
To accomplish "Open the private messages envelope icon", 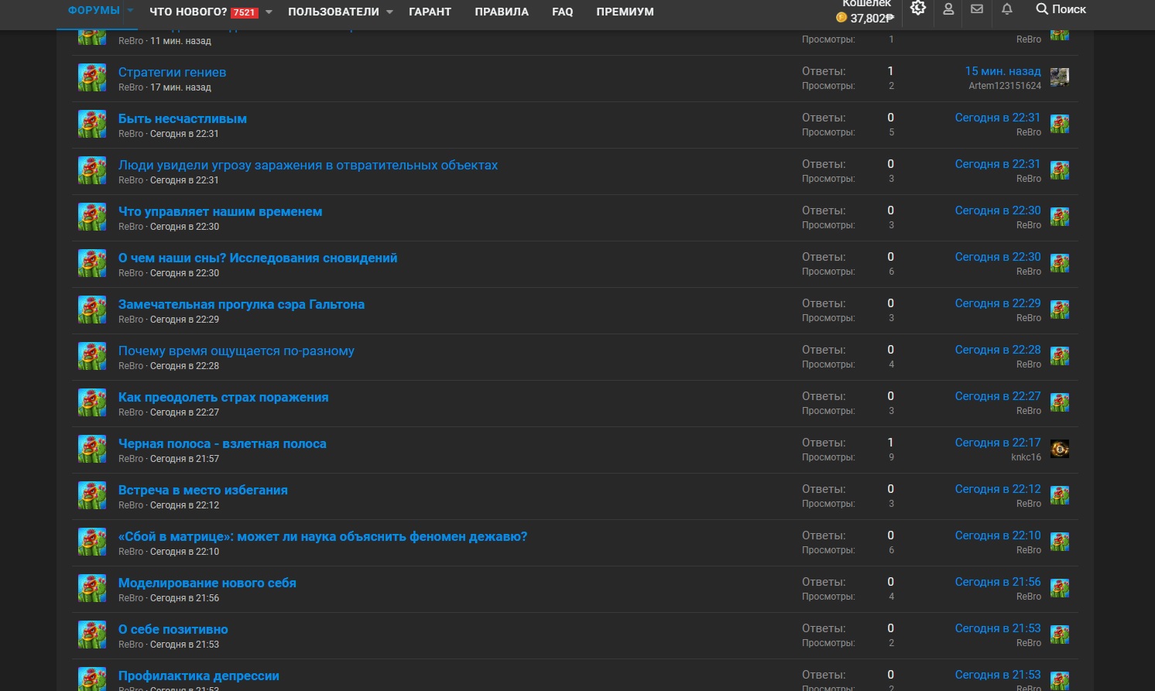I will pyautogui.click(x=977, y=9).
